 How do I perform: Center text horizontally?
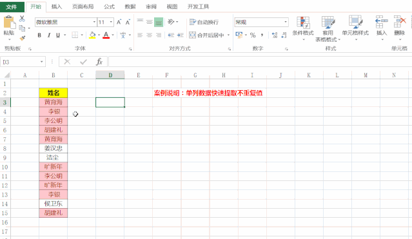[149, 35]
